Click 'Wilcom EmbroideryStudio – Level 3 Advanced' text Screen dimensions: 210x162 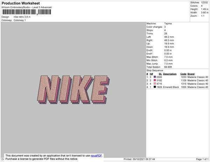coord(27,7)
